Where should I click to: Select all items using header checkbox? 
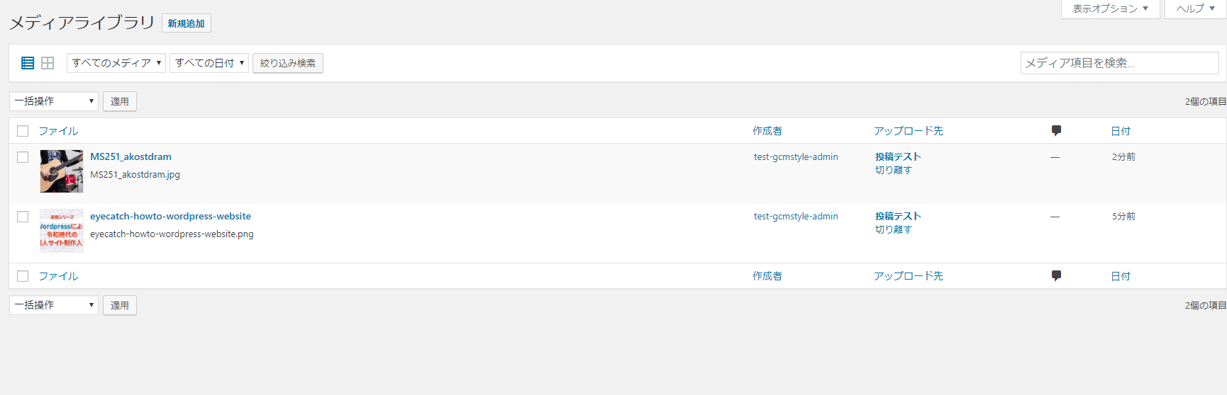tap(23, 131)
